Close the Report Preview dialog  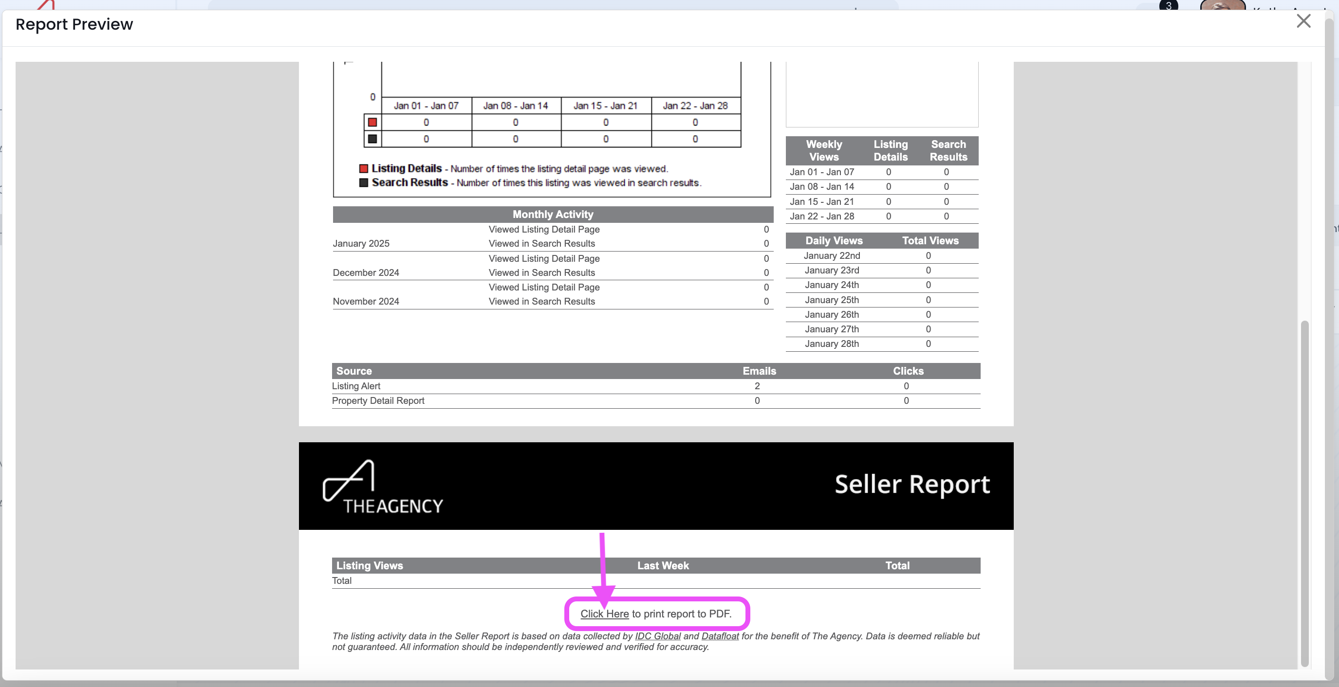pos(1303,21)
